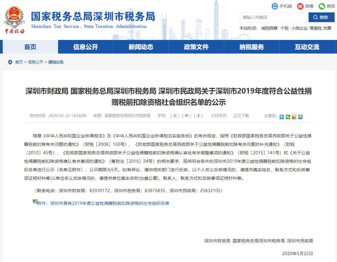Click the Excel attachment file icon
The height and width of the screenshot is (262, 337).
point(35,201)
